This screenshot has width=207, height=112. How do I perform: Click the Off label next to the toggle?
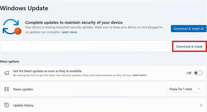coord(189,73)
